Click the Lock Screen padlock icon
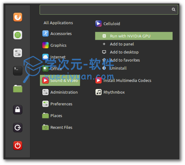The width and height of the screenshot is (185, 165). (x=18, y=110)
